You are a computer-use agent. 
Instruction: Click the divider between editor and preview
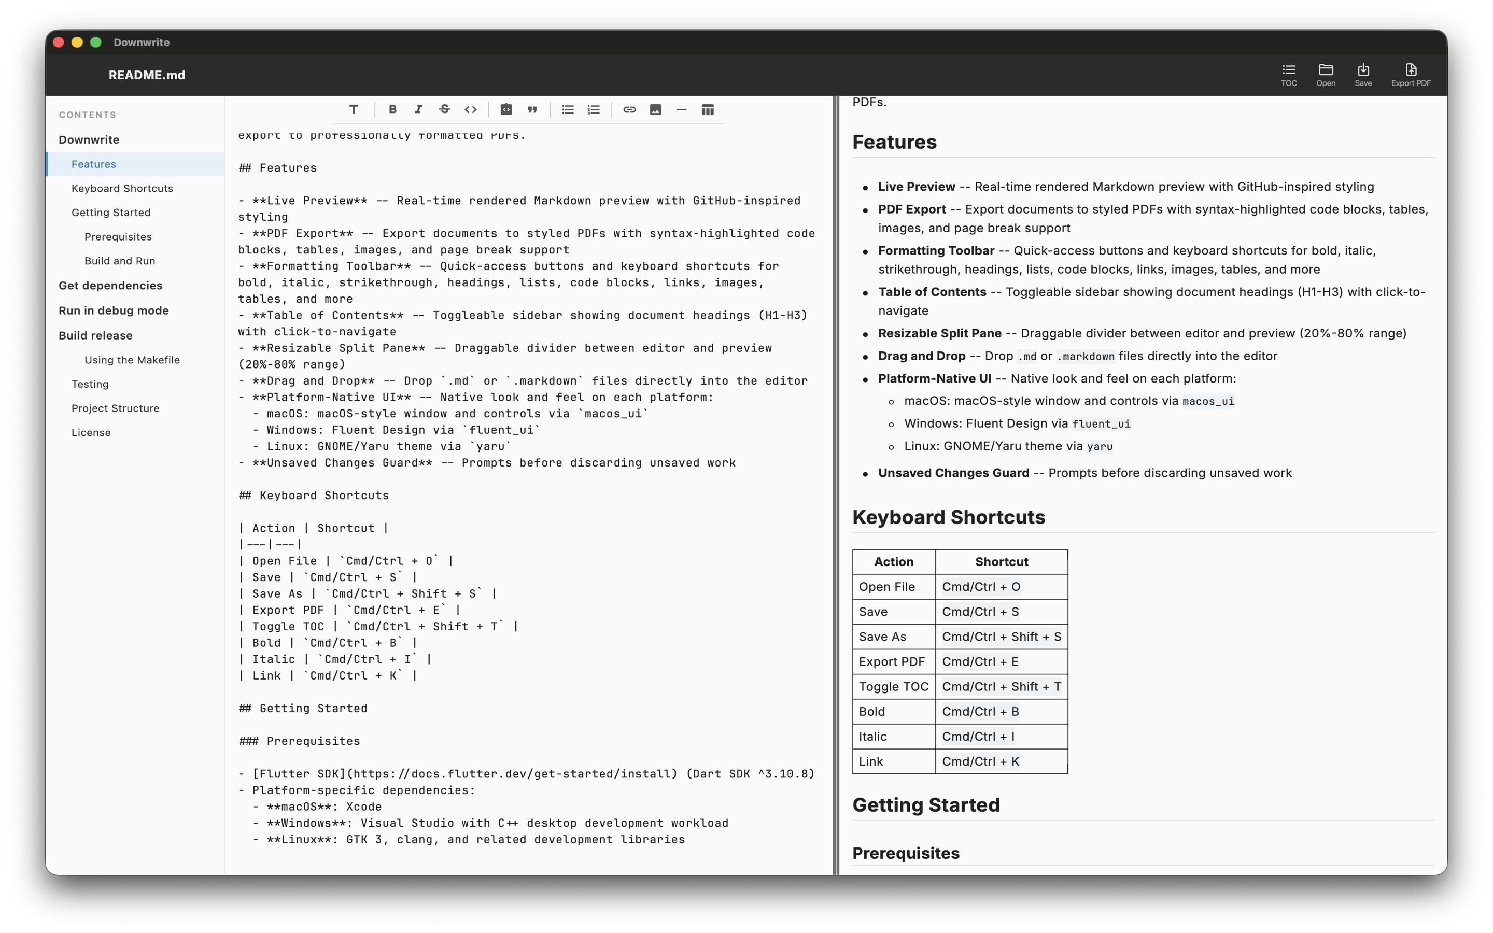(835, 482)
